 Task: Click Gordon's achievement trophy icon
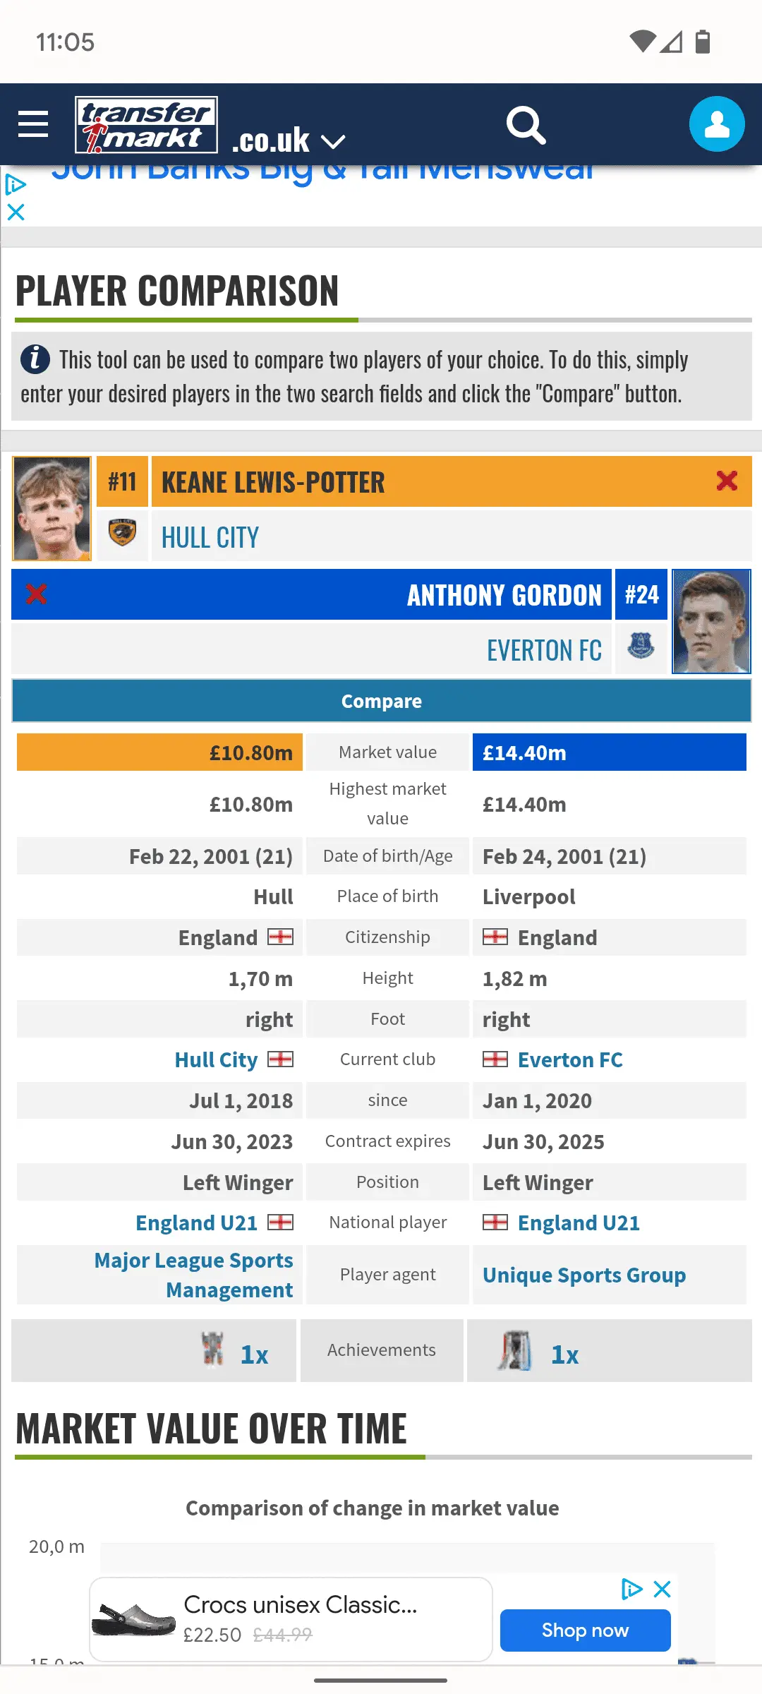click(x=516, y=1350)
